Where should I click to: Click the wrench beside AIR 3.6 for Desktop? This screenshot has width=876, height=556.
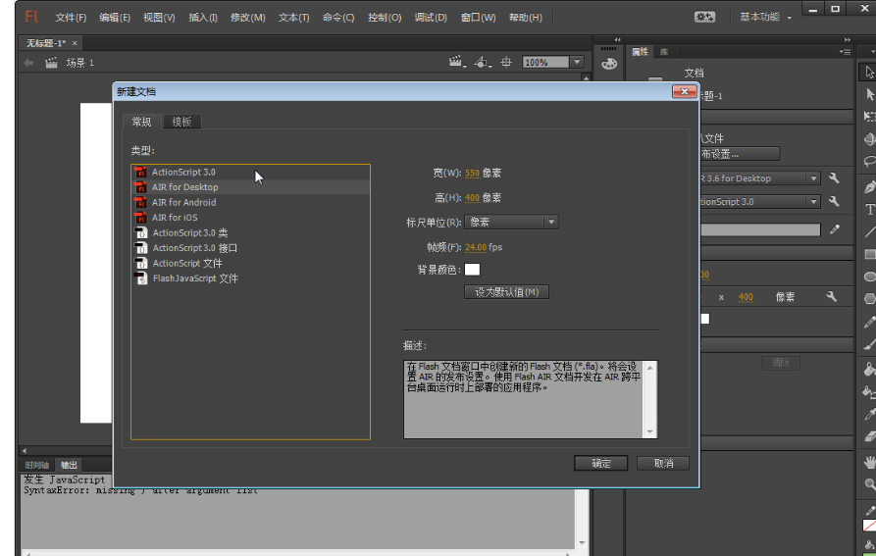tap(834, 178)
